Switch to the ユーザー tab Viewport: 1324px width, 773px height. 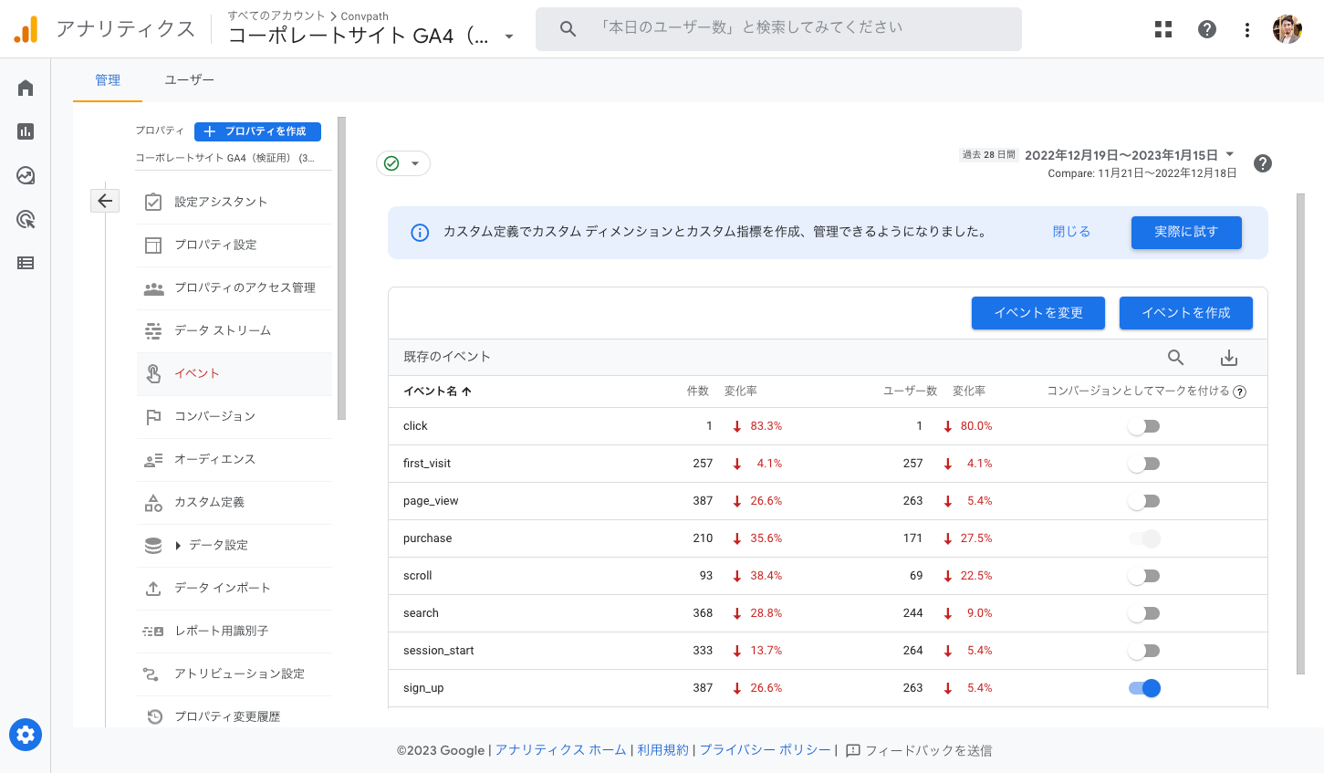pos(188,79)
